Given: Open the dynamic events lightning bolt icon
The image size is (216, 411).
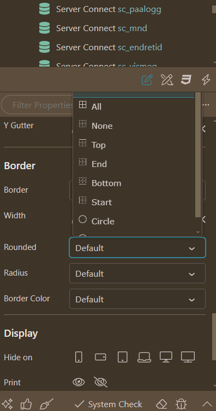Looking at the screenshot, I should point(206,80).
